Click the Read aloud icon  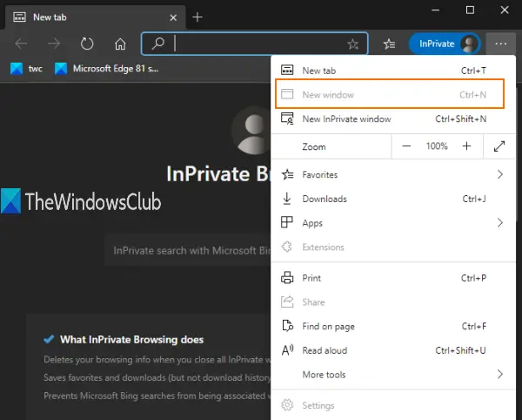(287, 350)
